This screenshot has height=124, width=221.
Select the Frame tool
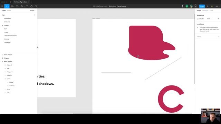coord(12,6)
